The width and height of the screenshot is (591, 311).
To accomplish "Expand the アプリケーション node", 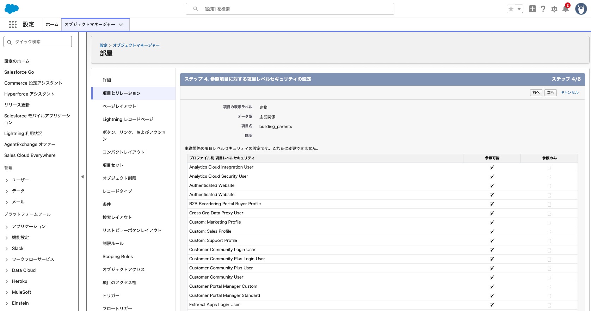I will (x=7, y=227).
